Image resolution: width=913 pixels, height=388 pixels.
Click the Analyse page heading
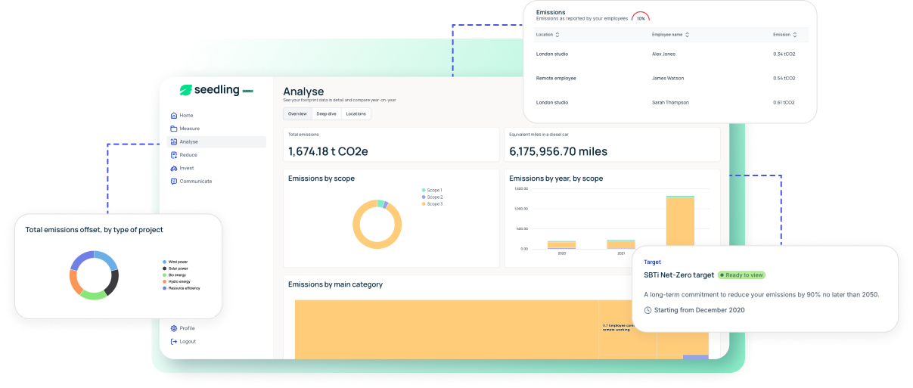303,92
